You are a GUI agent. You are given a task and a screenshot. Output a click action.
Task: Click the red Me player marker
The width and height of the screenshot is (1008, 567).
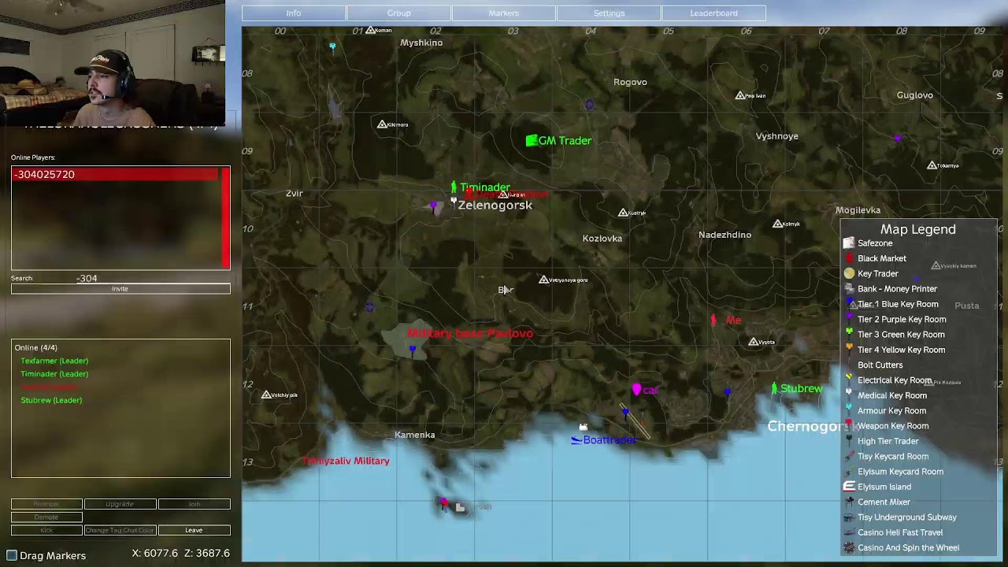click(x=713, y=320)
